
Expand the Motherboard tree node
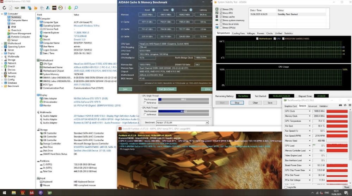tap(2, 43)
